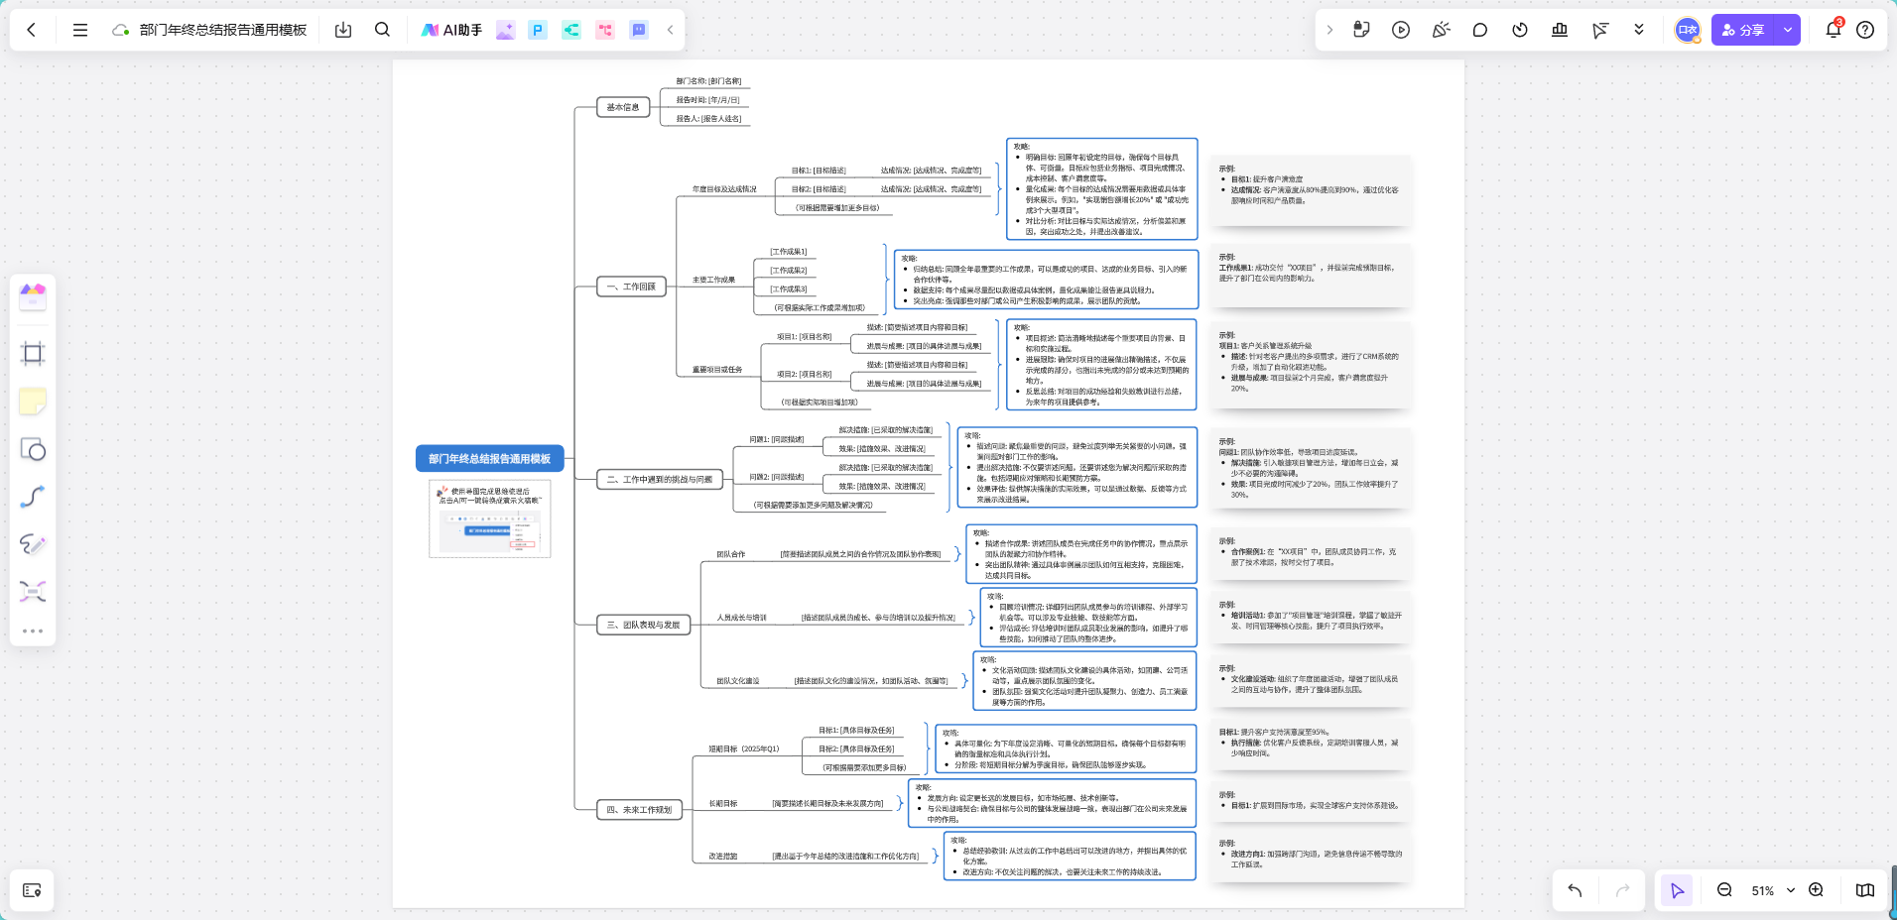
Task: Select the shapes tool in left sidebar
Action: (33, 450)
